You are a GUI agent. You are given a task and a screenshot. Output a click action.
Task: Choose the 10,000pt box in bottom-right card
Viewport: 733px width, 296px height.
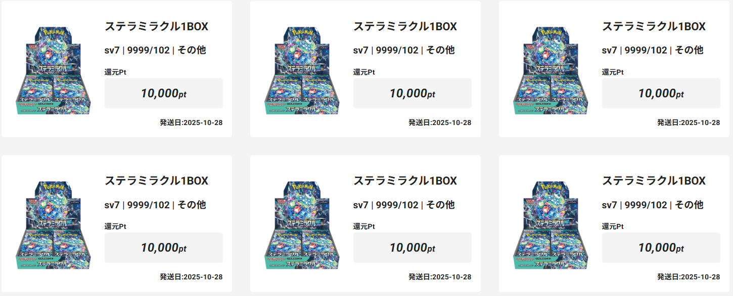pyautogui.click(x=661, y=248)
